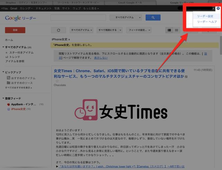Switch to the Google リーダー browser tab
Viewport: 222px width, 170px height.
(x=182, y=3)
